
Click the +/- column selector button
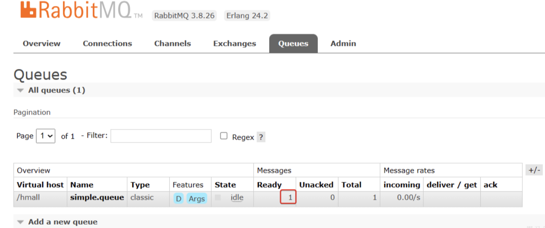point(534,170)
